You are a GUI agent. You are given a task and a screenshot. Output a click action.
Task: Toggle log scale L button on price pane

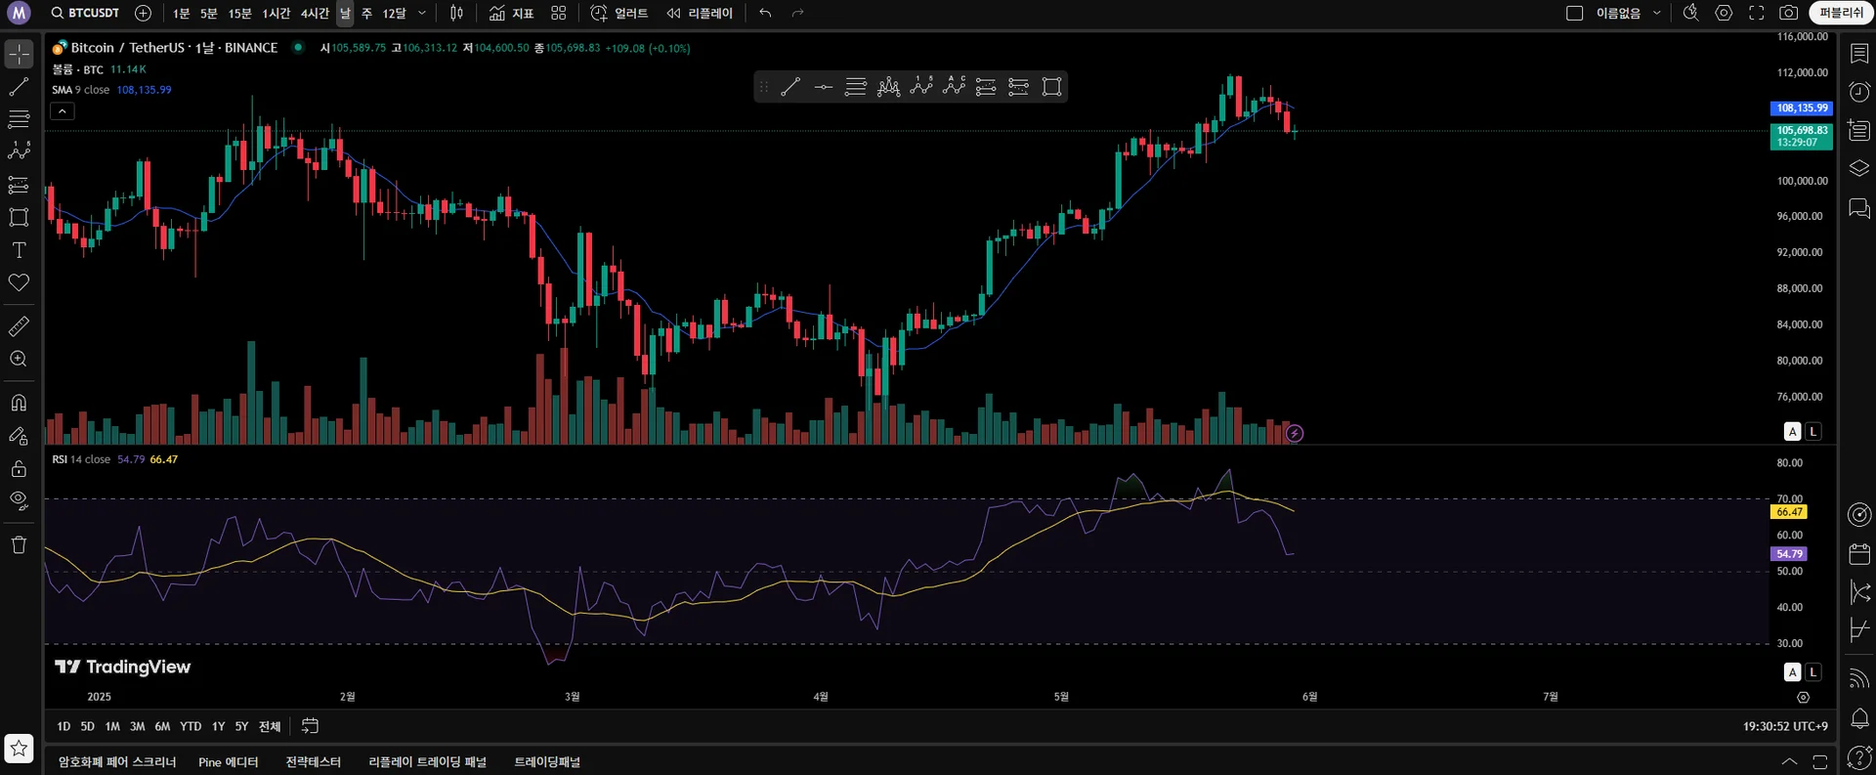(x=1813, y=431)
